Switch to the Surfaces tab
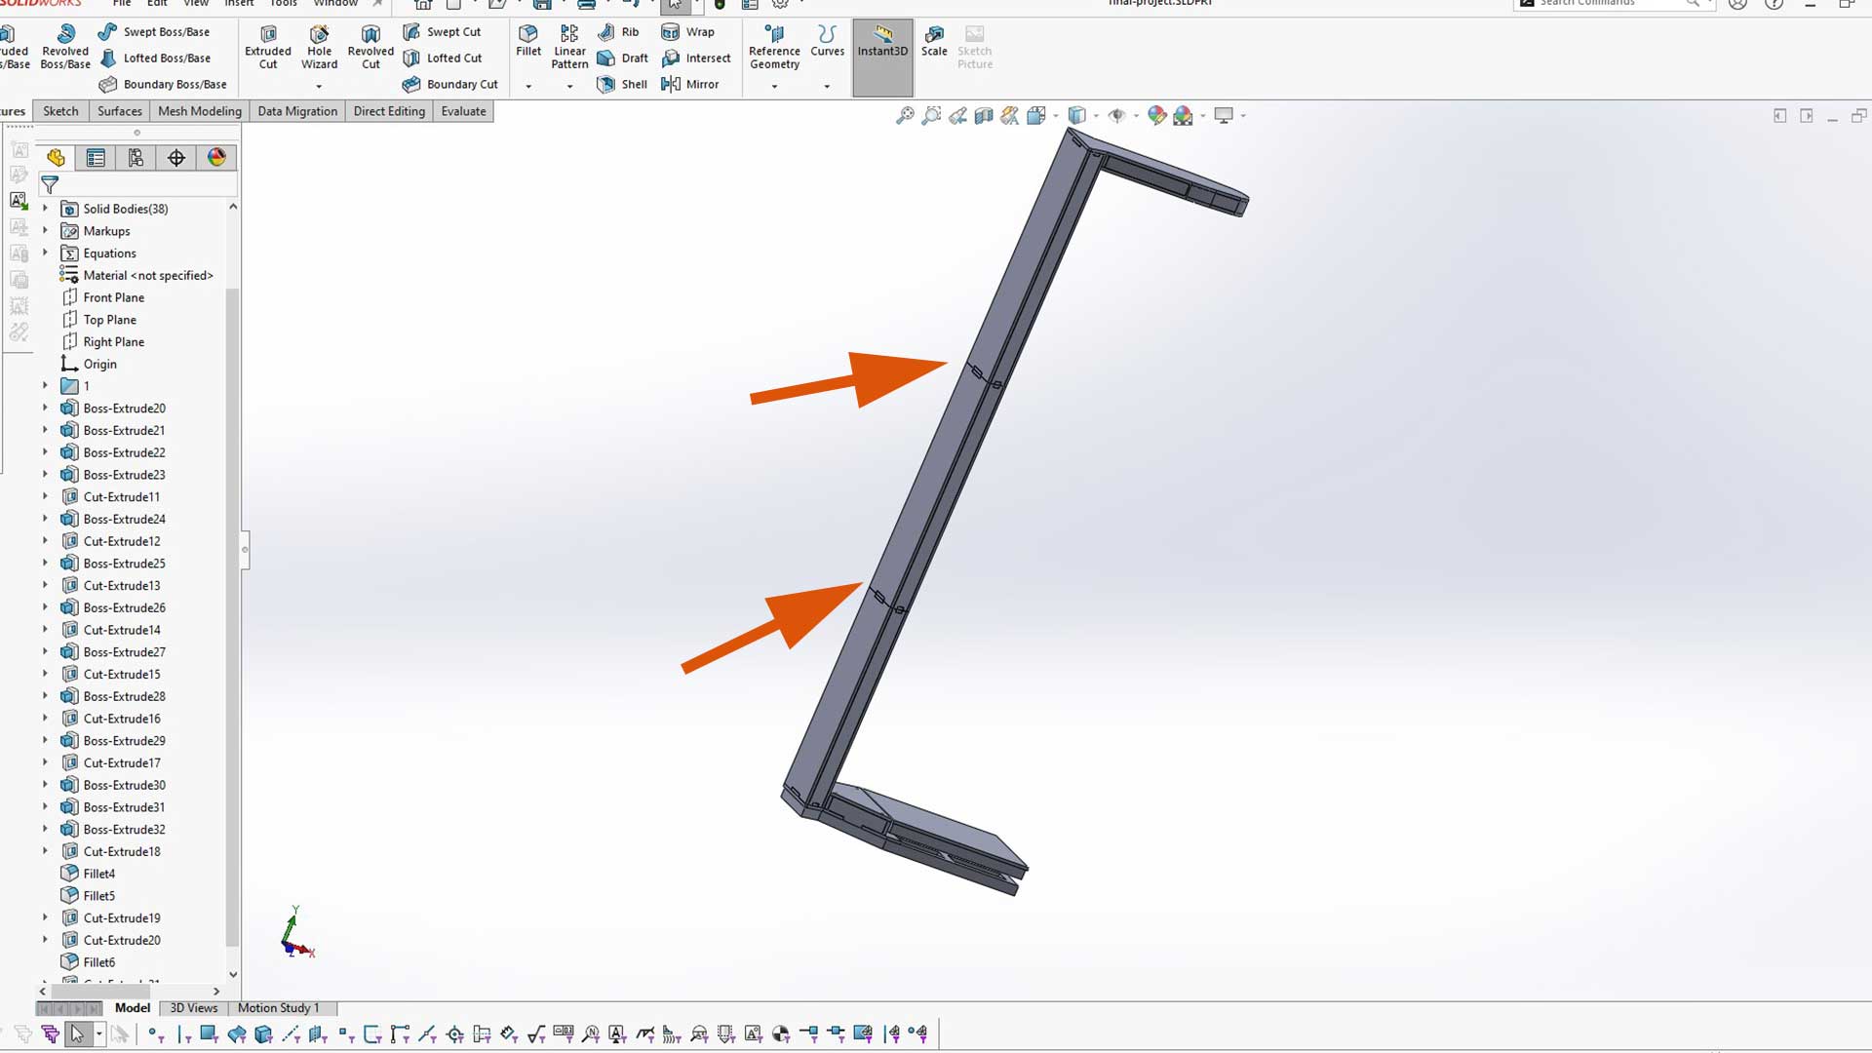This screenshot has height=1053, width=1872. pos(119,111)
